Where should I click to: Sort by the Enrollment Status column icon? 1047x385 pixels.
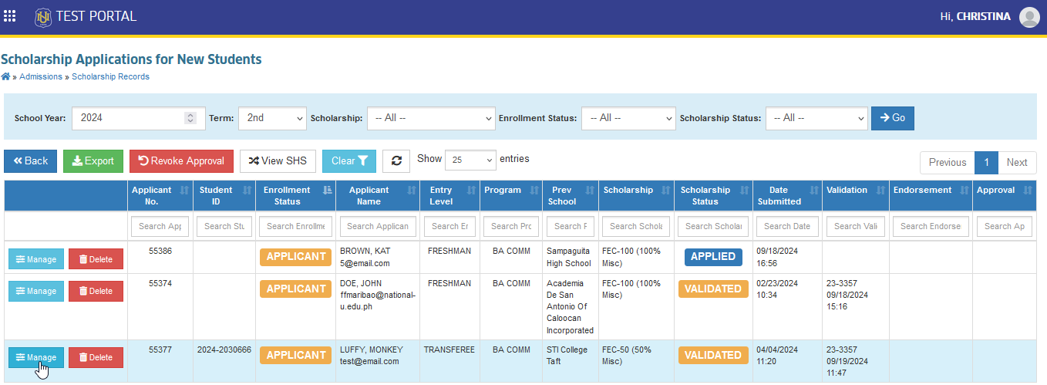(x=327, y=190)
